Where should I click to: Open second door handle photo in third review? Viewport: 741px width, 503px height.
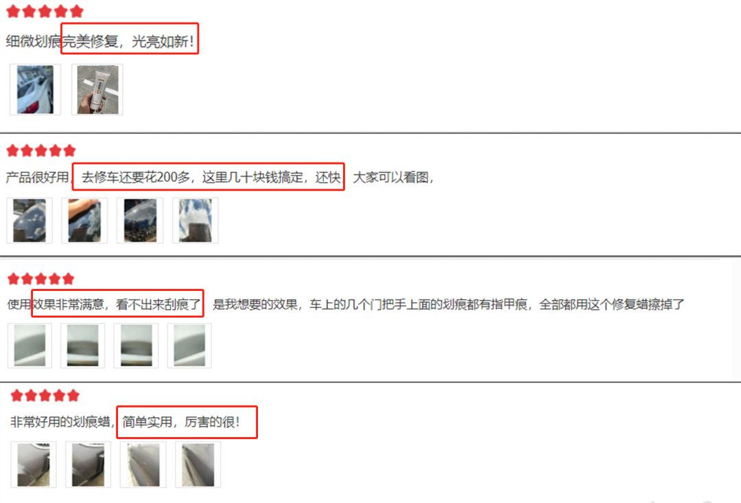83,346
